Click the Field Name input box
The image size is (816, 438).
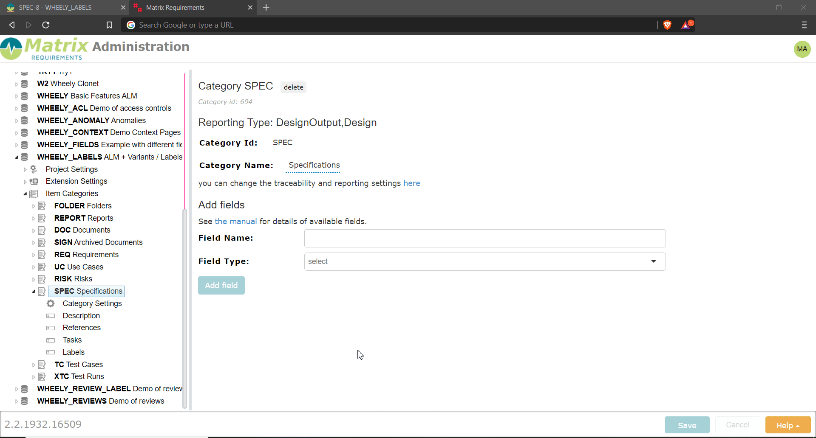[x=485, y=238]
